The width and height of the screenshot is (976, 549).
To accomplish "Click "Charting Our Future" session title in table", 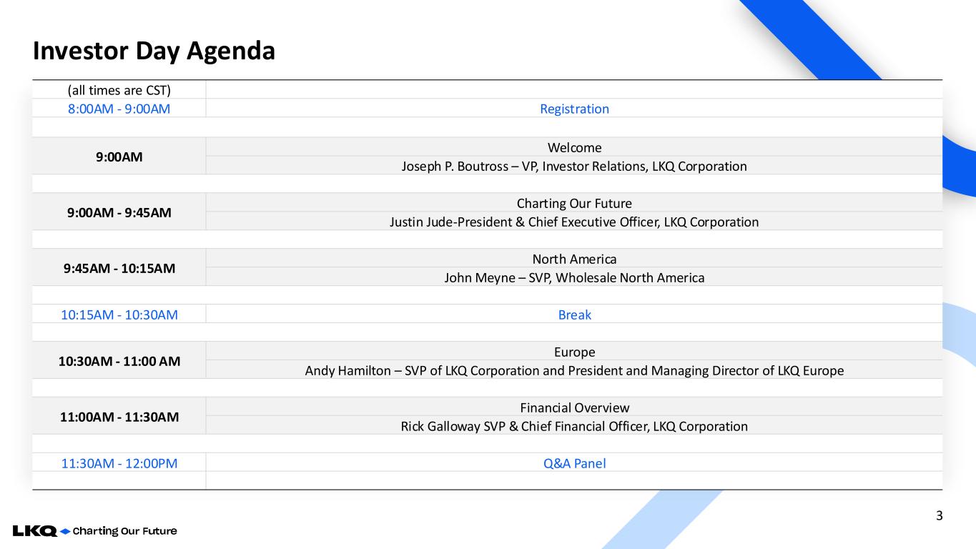I will click(574, 203).
